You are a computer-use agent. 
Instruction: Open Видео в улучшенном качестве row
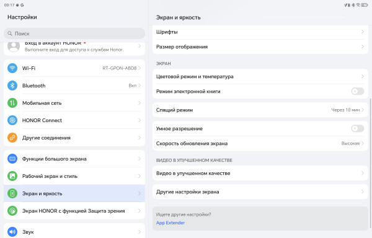(x=260, y=173)
